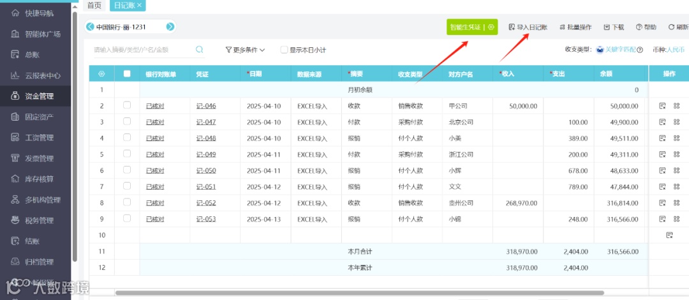
Task: Click the edit icon for 北京公司 row
Action: pyautogui.click(x=662, y=122)
